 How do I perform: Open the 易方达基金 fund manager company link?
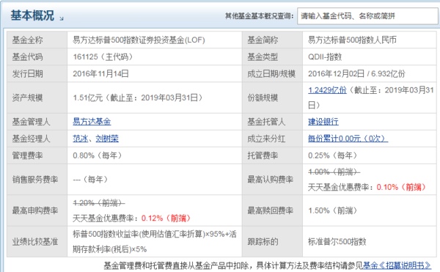pos(92,122)
